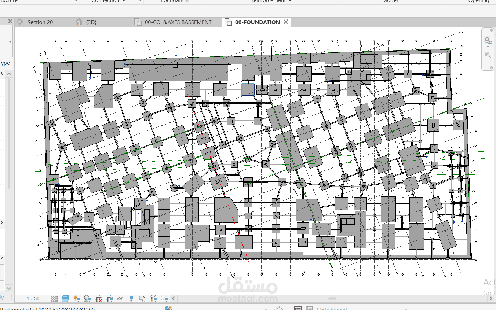Click the Detail Level icon

[x=54, y=299]
